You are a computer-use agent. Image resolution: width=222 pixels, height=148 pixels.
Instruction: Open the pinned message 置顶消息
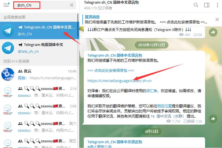[x=146, y=19]
